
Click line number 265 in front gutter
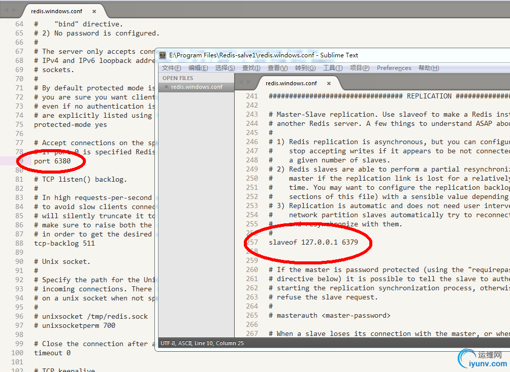(x=252, y=316)
